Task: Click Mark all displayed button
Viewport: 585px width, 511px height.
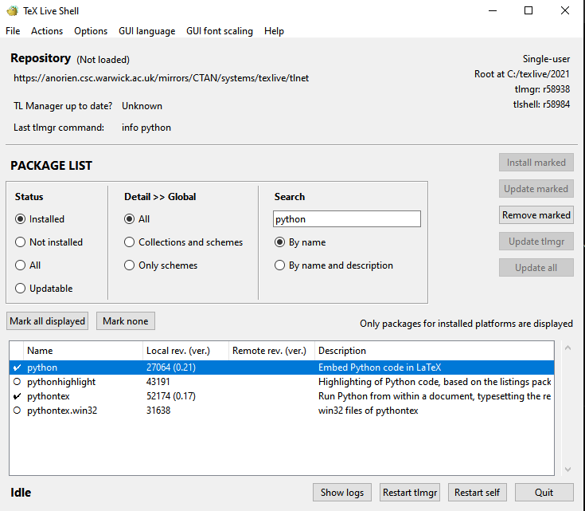Action: click(48, 321)
